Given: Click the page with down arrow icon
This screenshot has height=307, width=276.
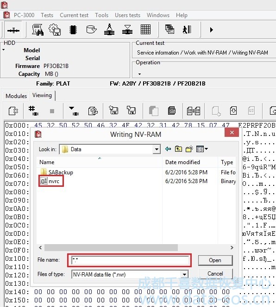Looking at the screenshot, I should (233, 111).
